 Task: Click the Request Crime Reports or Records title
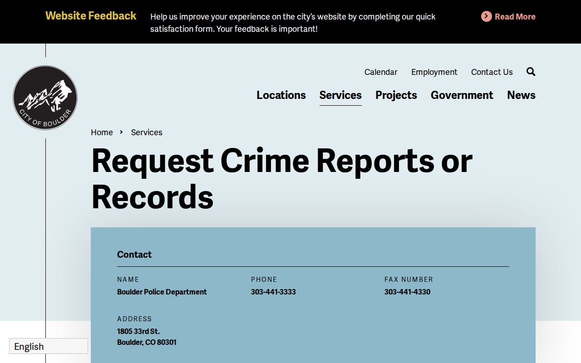[x=281, y=178]
